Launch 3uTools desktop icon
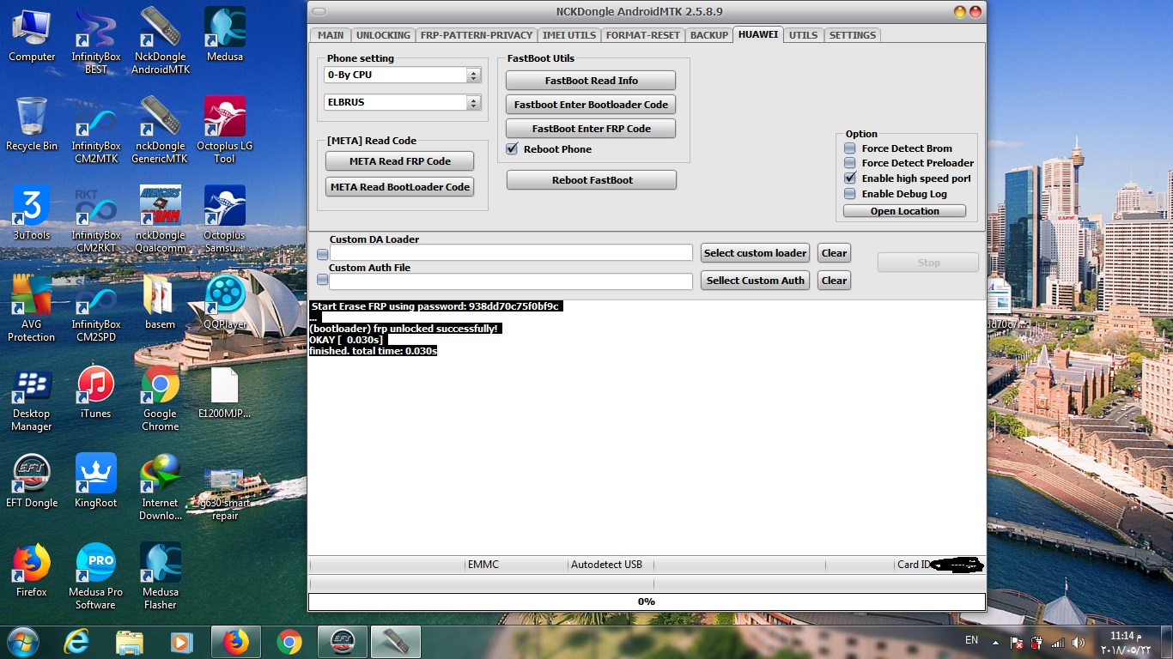1173x659 pixels. 32,214
